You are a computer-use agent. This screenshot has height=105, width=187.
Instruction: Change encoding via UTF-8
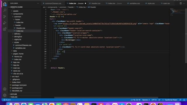[x=154, y=100]
